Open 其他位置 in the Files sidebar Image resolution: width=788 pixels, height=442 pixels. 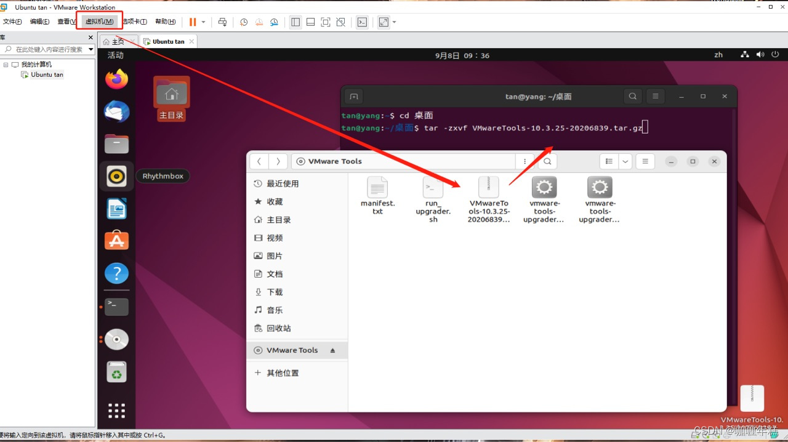click(297, 373)
